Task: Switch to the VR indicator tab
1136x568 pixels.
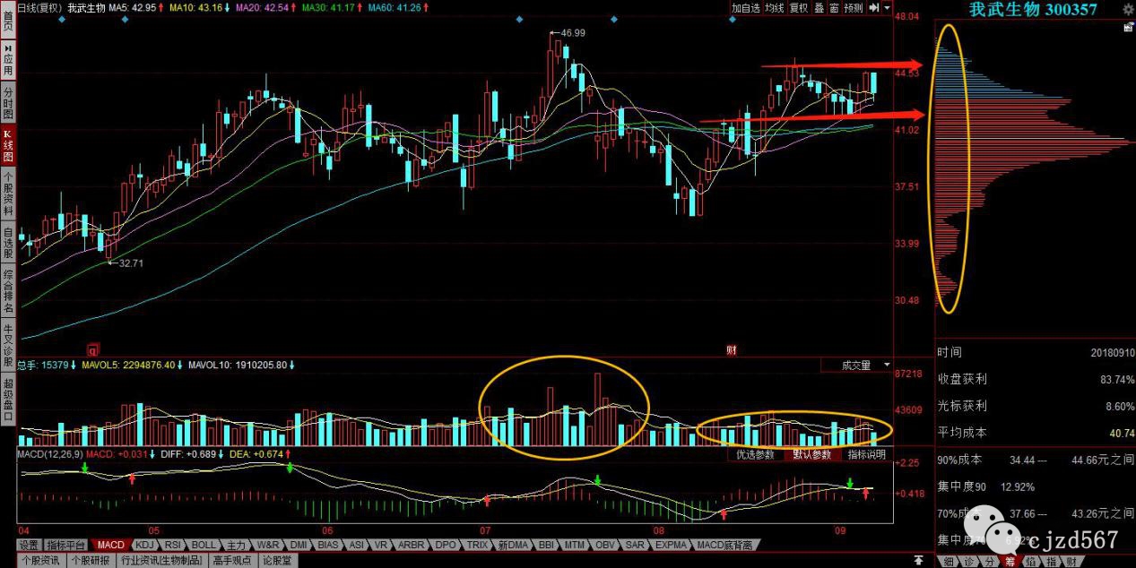Action: click(x=381, y=545)
